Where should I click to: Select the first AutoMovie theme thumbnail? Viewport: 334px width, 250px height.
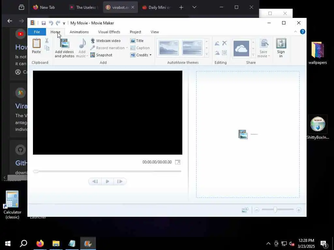169,48
